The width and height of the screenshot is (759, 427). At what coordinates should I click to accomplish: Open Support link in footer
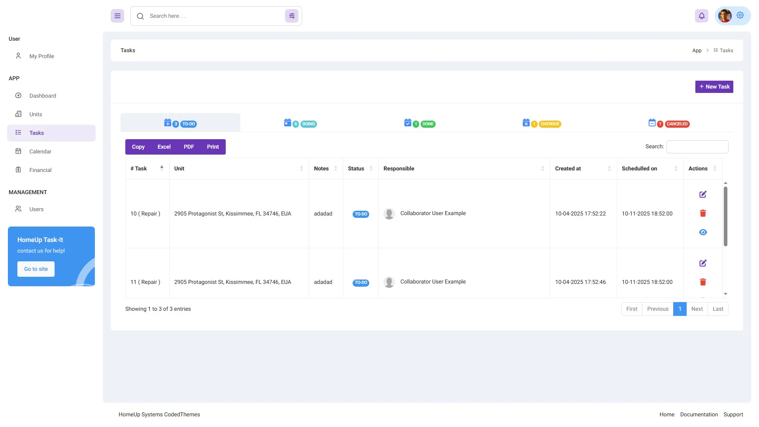pos(733,414)
